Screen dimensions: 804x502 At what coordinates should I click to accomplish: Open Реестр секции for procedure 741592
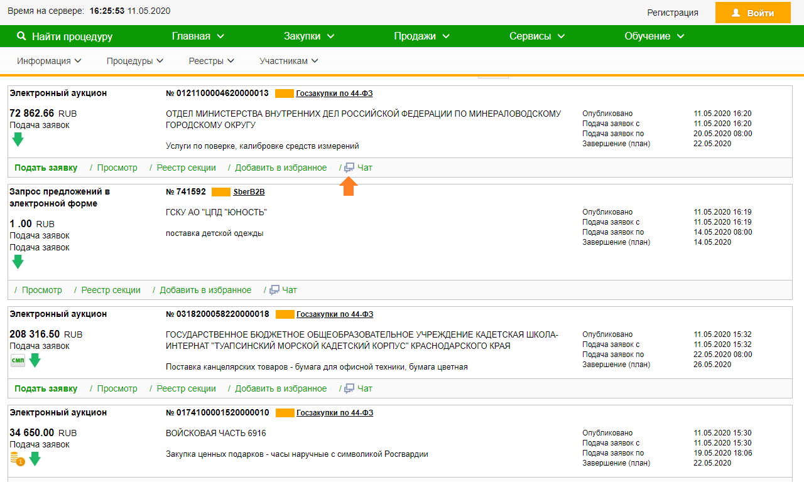click(111, 290)
